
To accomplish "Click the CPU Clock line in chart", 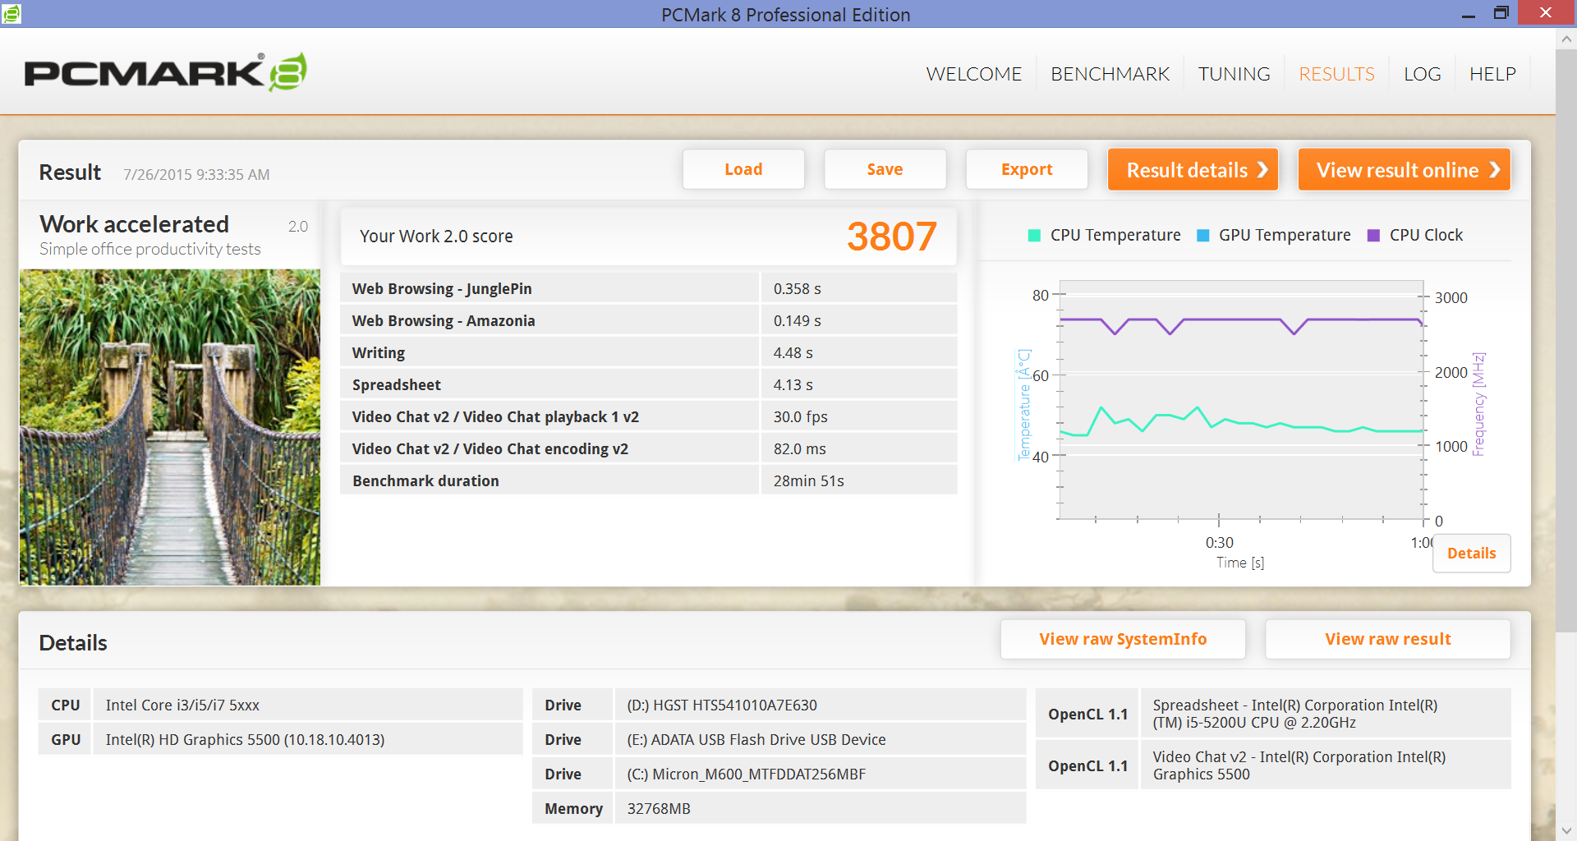I will (1232, 319).
